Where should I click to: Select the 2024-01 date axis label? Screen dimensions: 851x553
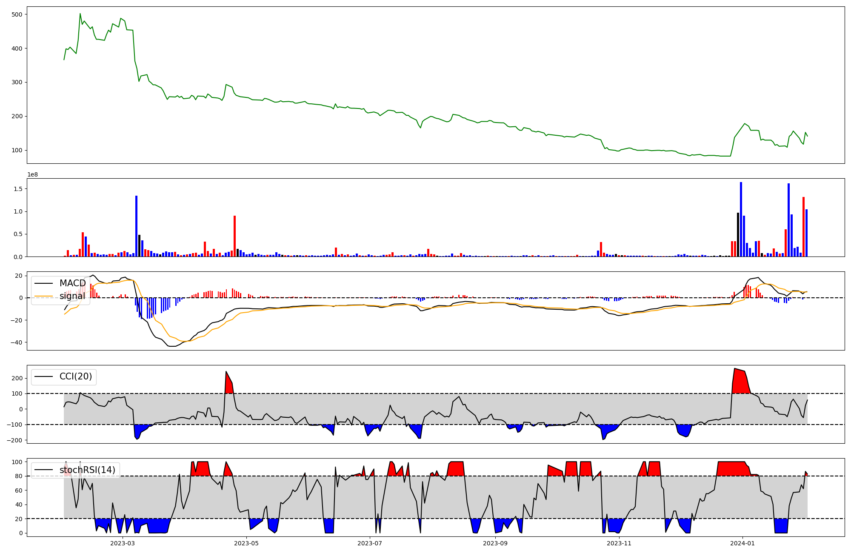(x=742, y=543)
